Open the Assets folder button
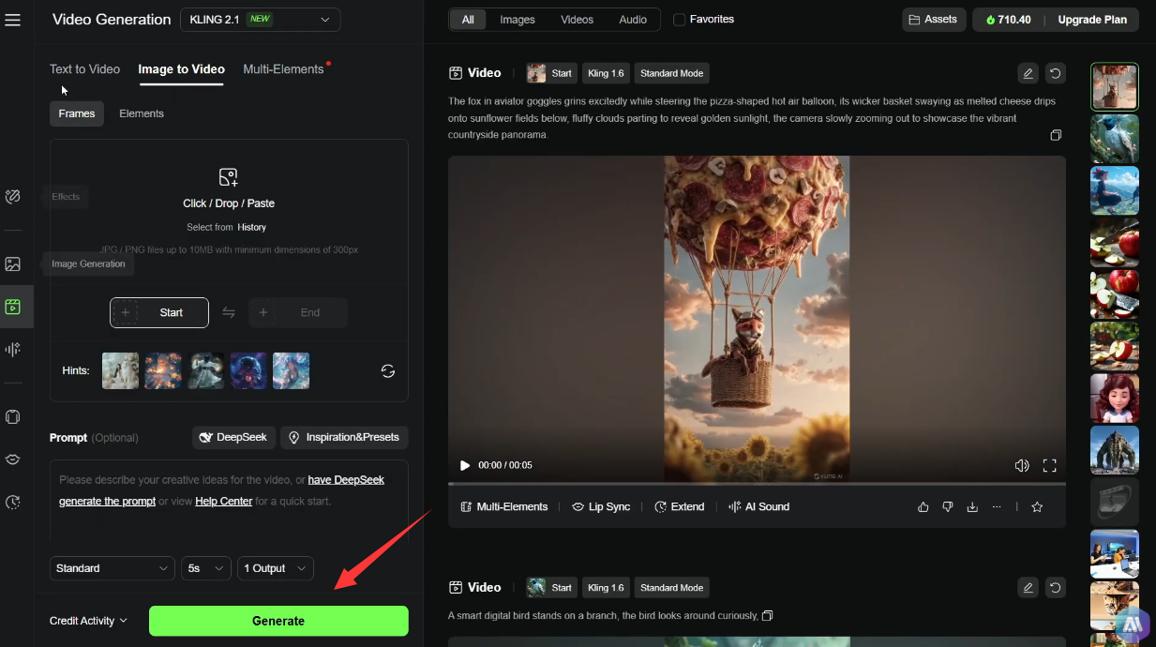This screenshot has height=647, width=1156. tap(934, 20)
